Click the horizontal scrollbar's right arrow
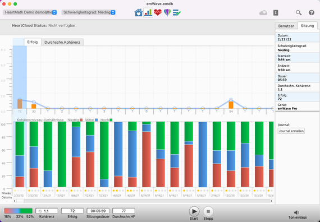Viewport: 320px width, 222px height. coord(271,201)
